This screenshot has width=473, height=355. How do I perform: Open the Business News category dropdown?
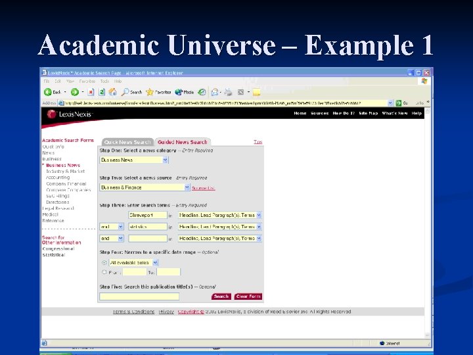point(166,160)
